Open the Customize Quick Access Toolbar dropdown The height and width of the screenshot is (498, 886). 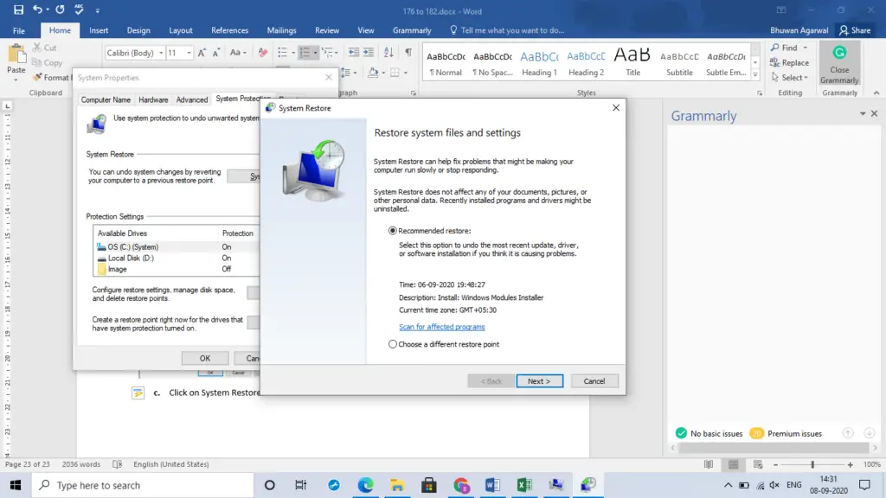[x=97, y=10]
